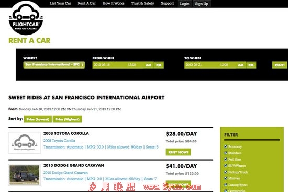Toggle the SUV/Wagon filter checkbox
Screen dimensions: 288x192
(x=226, y=165)
